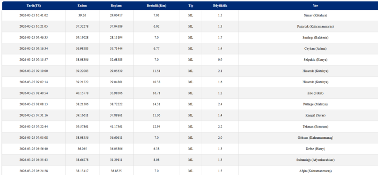Image resolution: width=378 pixels, height=175 pixels.
Task: Select latitude value 37.32278
Action: click(82, 26)
